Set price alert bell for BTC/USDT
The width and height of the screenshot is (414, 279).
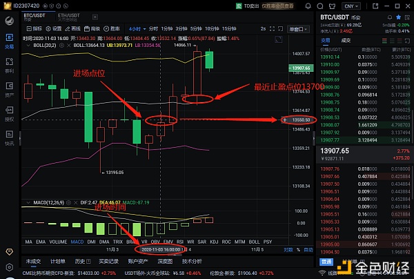click(390, 17)
